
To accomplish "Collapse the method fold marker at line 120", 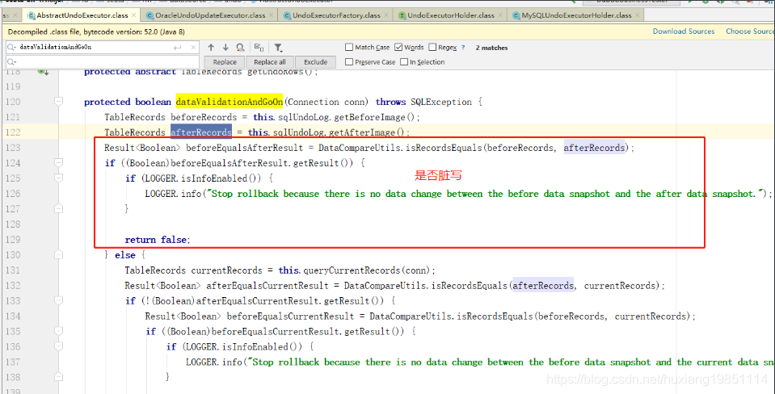I will [x=59, y=102].
